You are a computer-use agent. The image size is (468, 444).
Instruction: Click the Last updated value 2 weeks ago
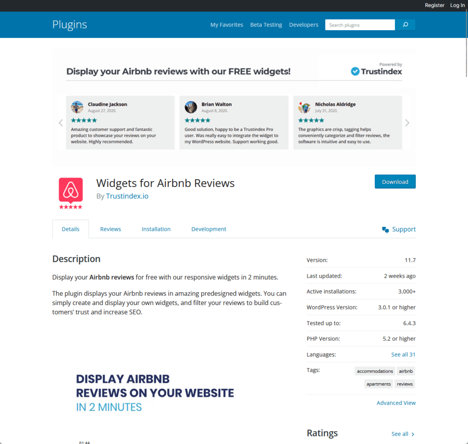click(x=399, y=276)
